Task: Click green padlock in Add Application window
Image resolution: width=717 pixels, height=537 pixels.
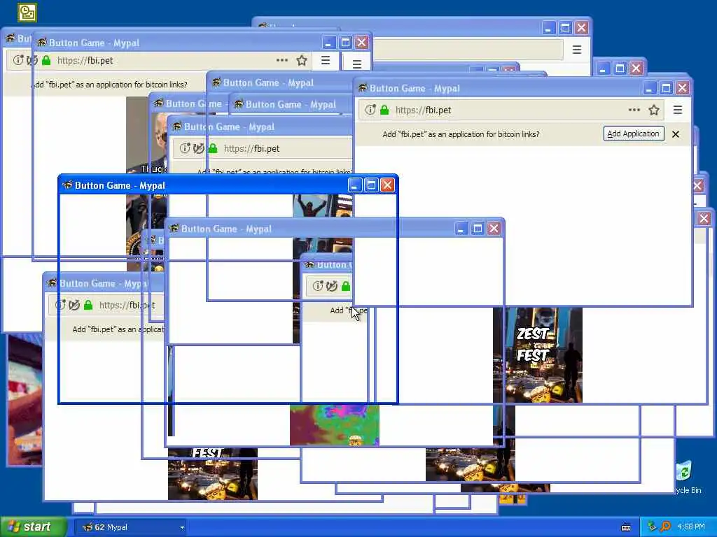Action: (x=384, y=110)
